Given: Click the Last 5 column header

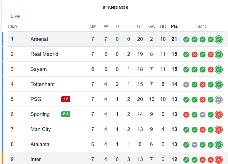Looking at the screenshot, I should click(x=201, y=26).
